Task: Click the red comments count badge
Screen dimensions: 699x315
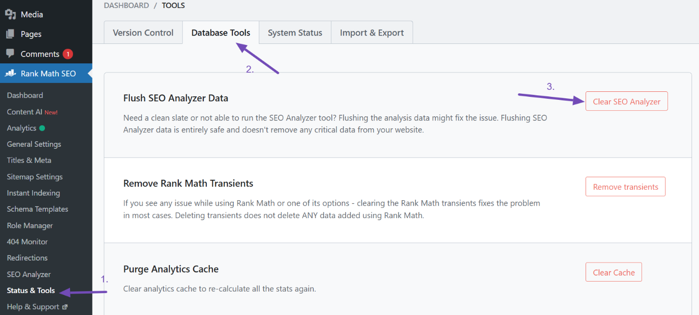Action: [68, 54]
